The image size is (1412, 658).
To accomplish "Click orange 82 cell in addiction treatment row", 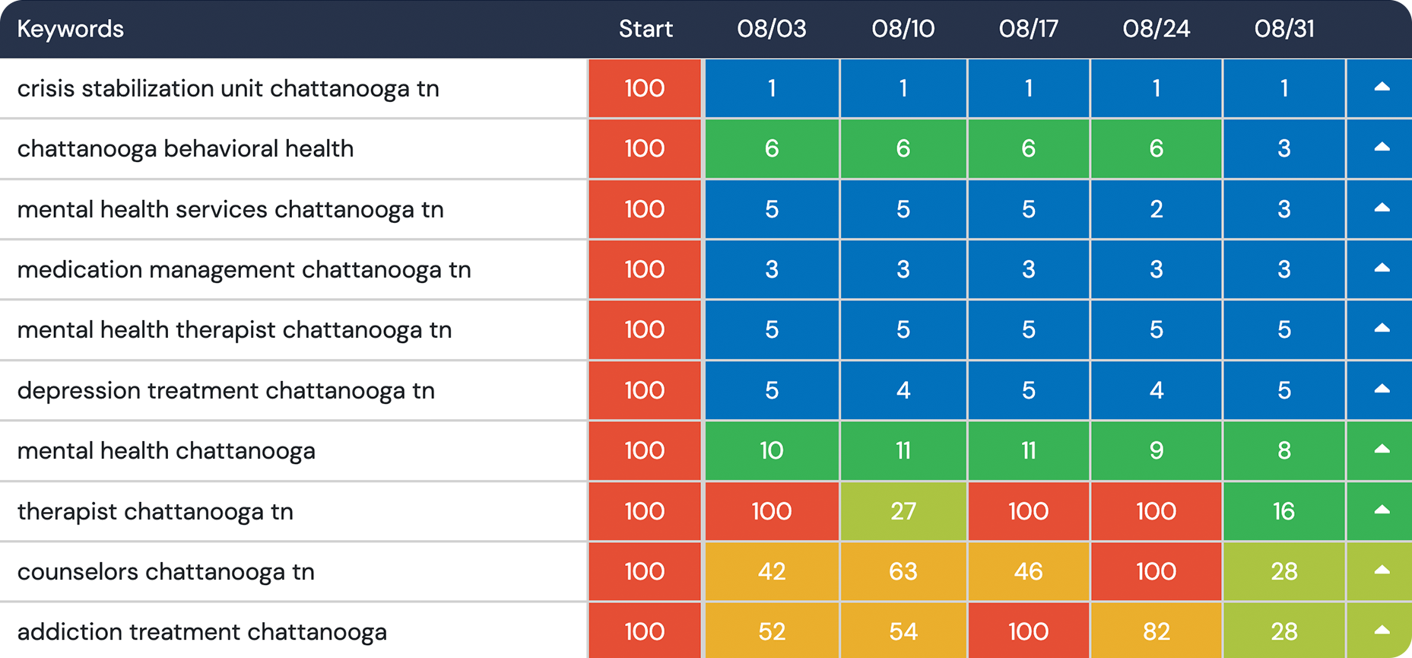I will point(1156,631).
